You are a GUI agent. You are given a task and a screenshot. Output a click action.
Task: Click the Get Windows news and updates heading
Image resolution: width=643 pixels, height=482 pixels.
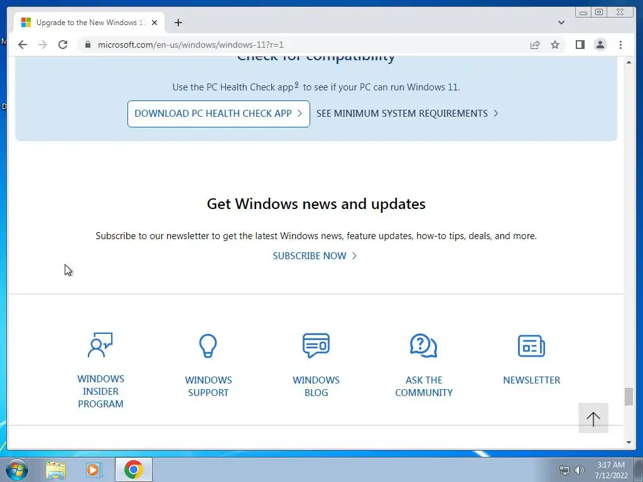316,204
